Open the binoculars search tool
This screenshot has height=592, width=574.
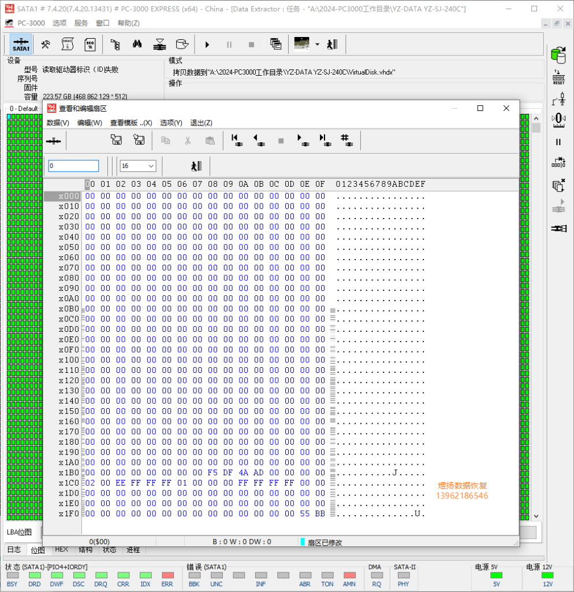coord(137,45)
